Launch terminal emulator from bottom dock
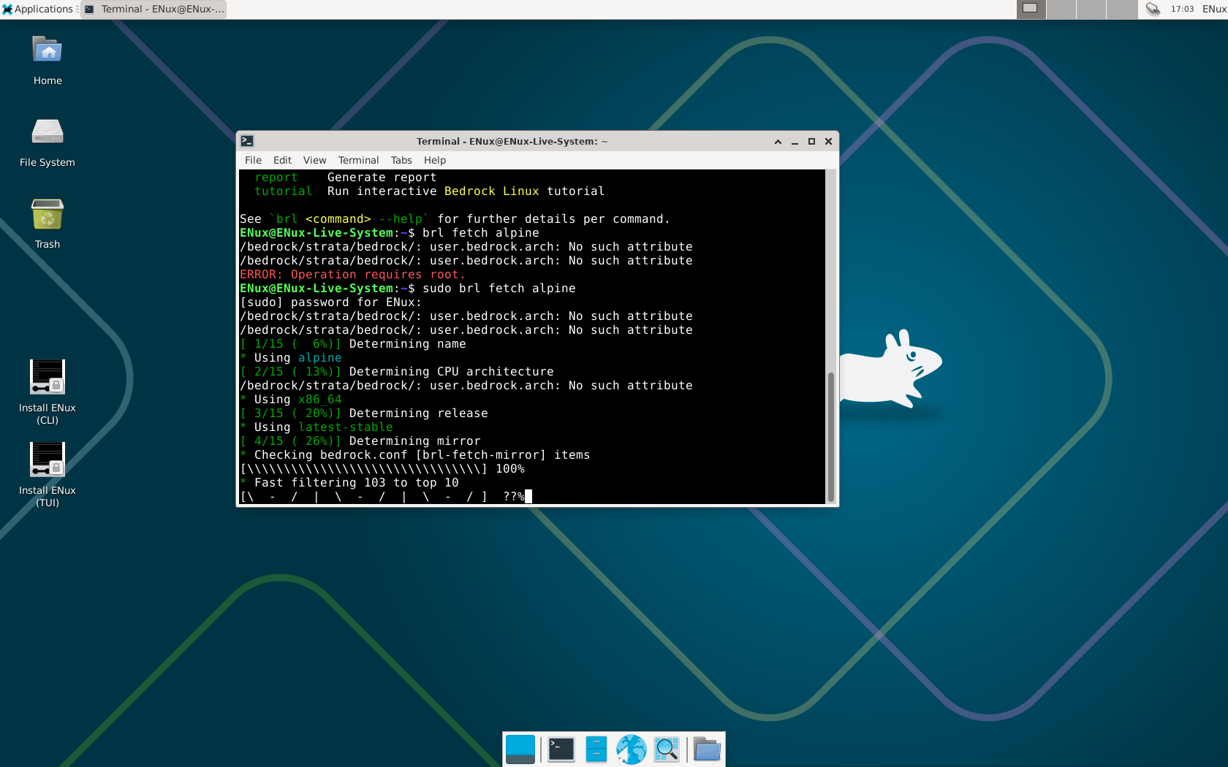 [561, 749]
